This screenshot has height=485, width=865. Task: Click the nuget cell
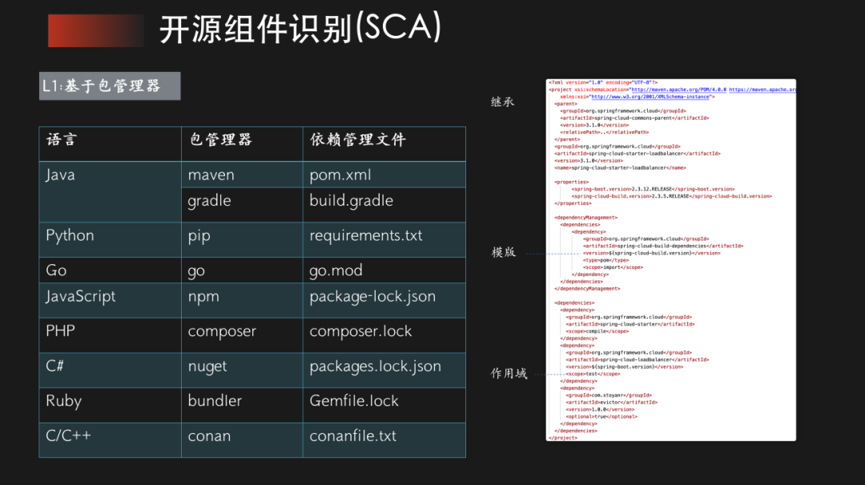242,370
